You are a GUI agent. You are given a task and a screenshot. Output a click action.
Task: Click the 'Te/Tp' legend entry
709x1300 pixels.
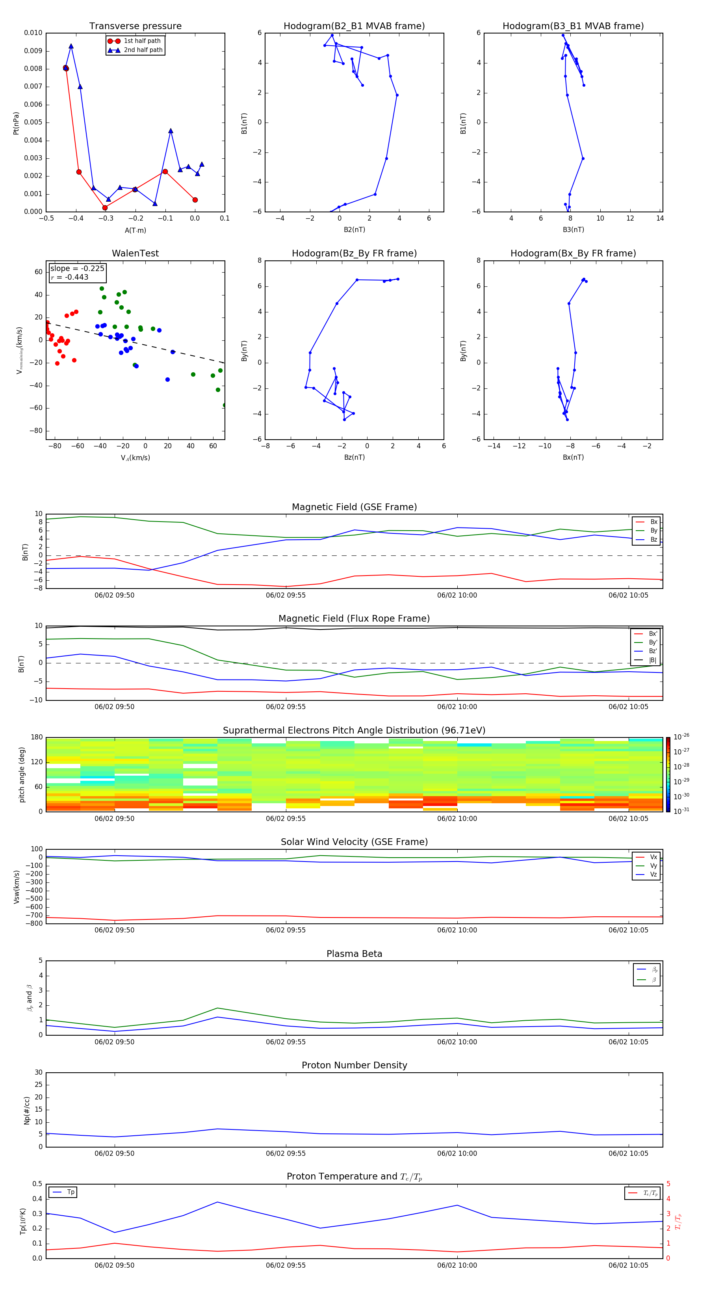[x=643, y=1193]
